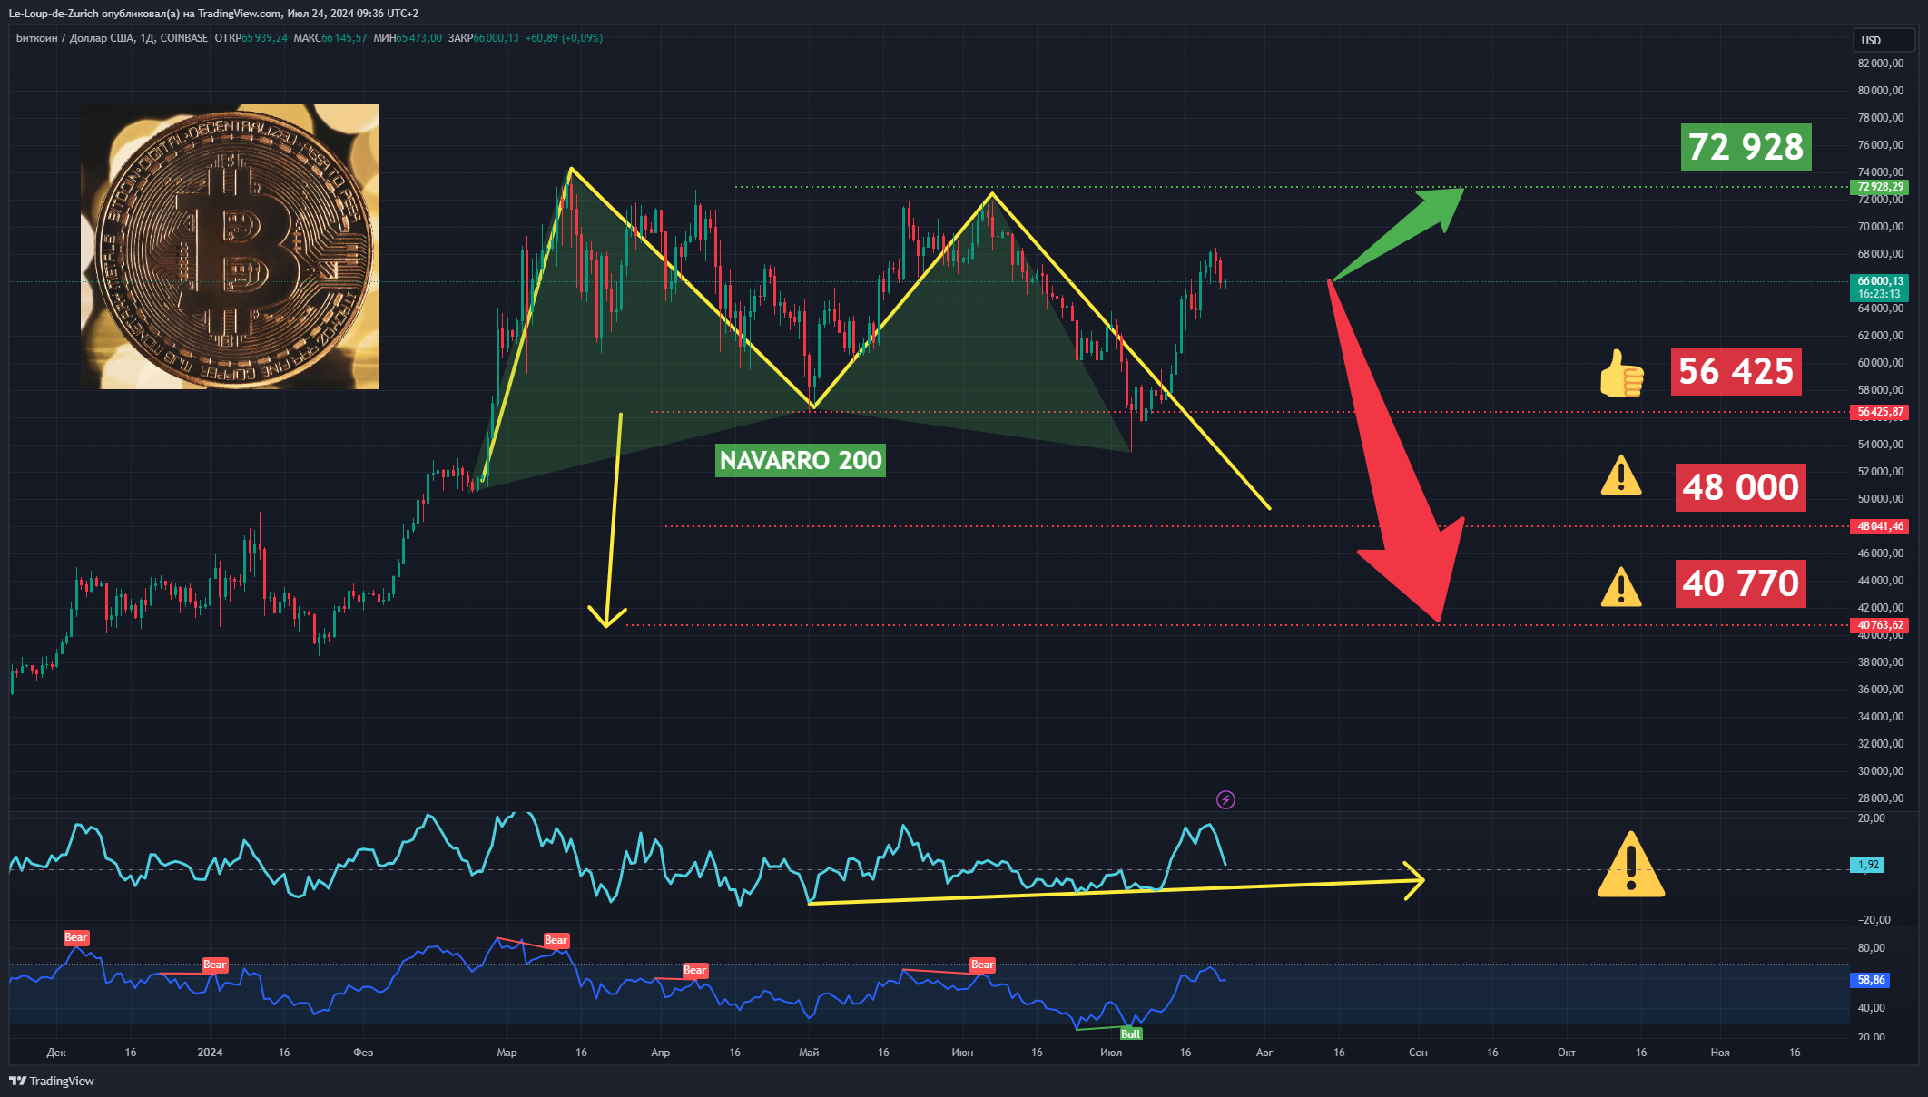Click the Сен label on the time axis

pos(1418,1053)
